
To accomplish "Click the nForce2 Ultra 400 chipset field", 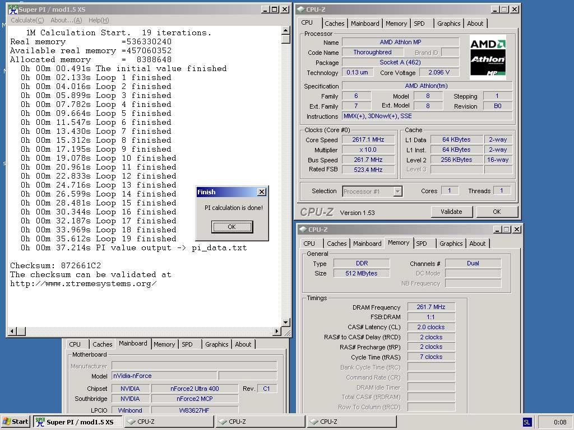I will (x=195, y=389).
